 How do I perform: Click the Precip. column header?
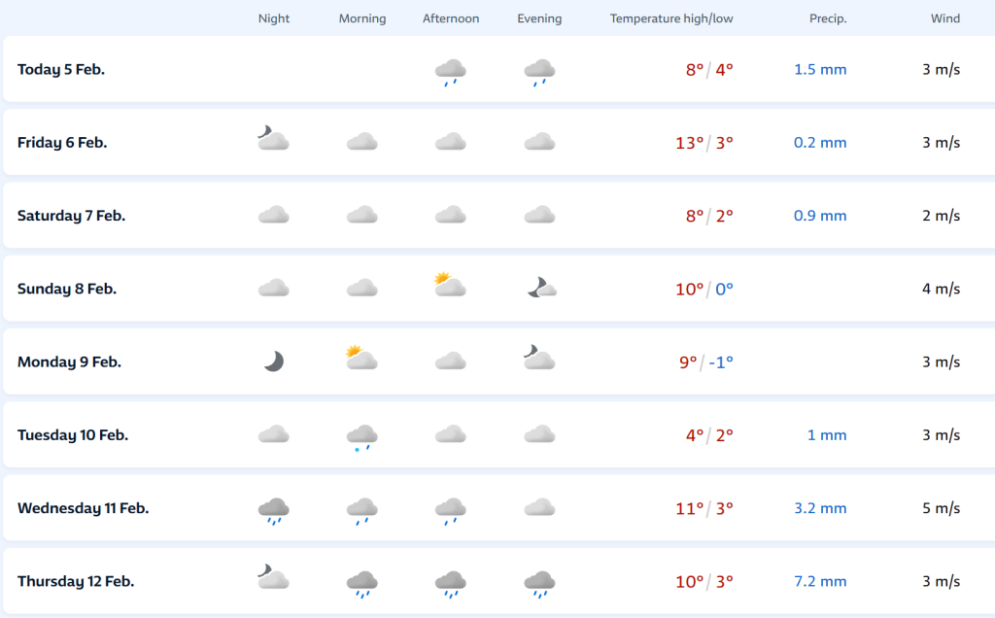point(828,18)
